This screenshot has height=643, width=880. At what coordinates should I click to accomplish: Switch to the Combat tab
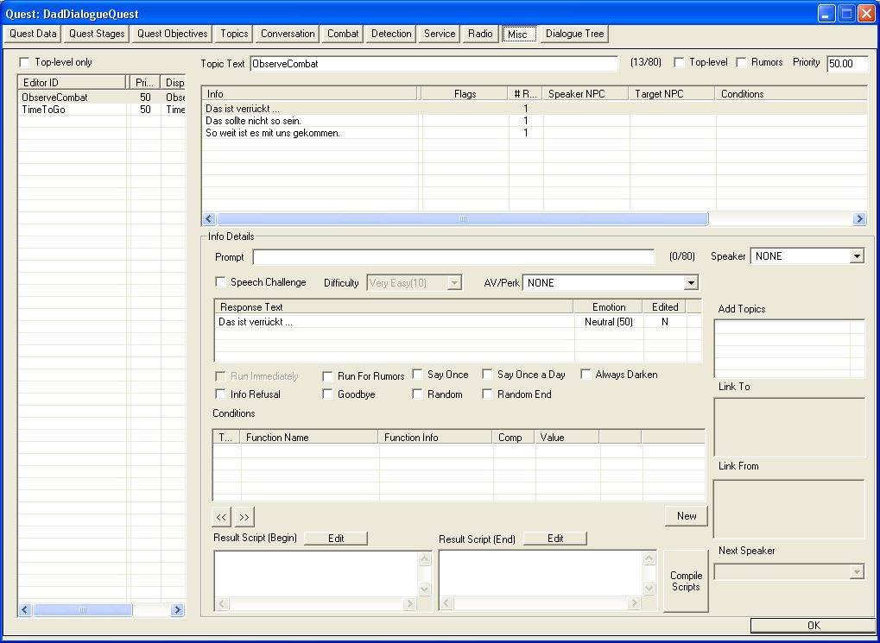pos(343,34)
